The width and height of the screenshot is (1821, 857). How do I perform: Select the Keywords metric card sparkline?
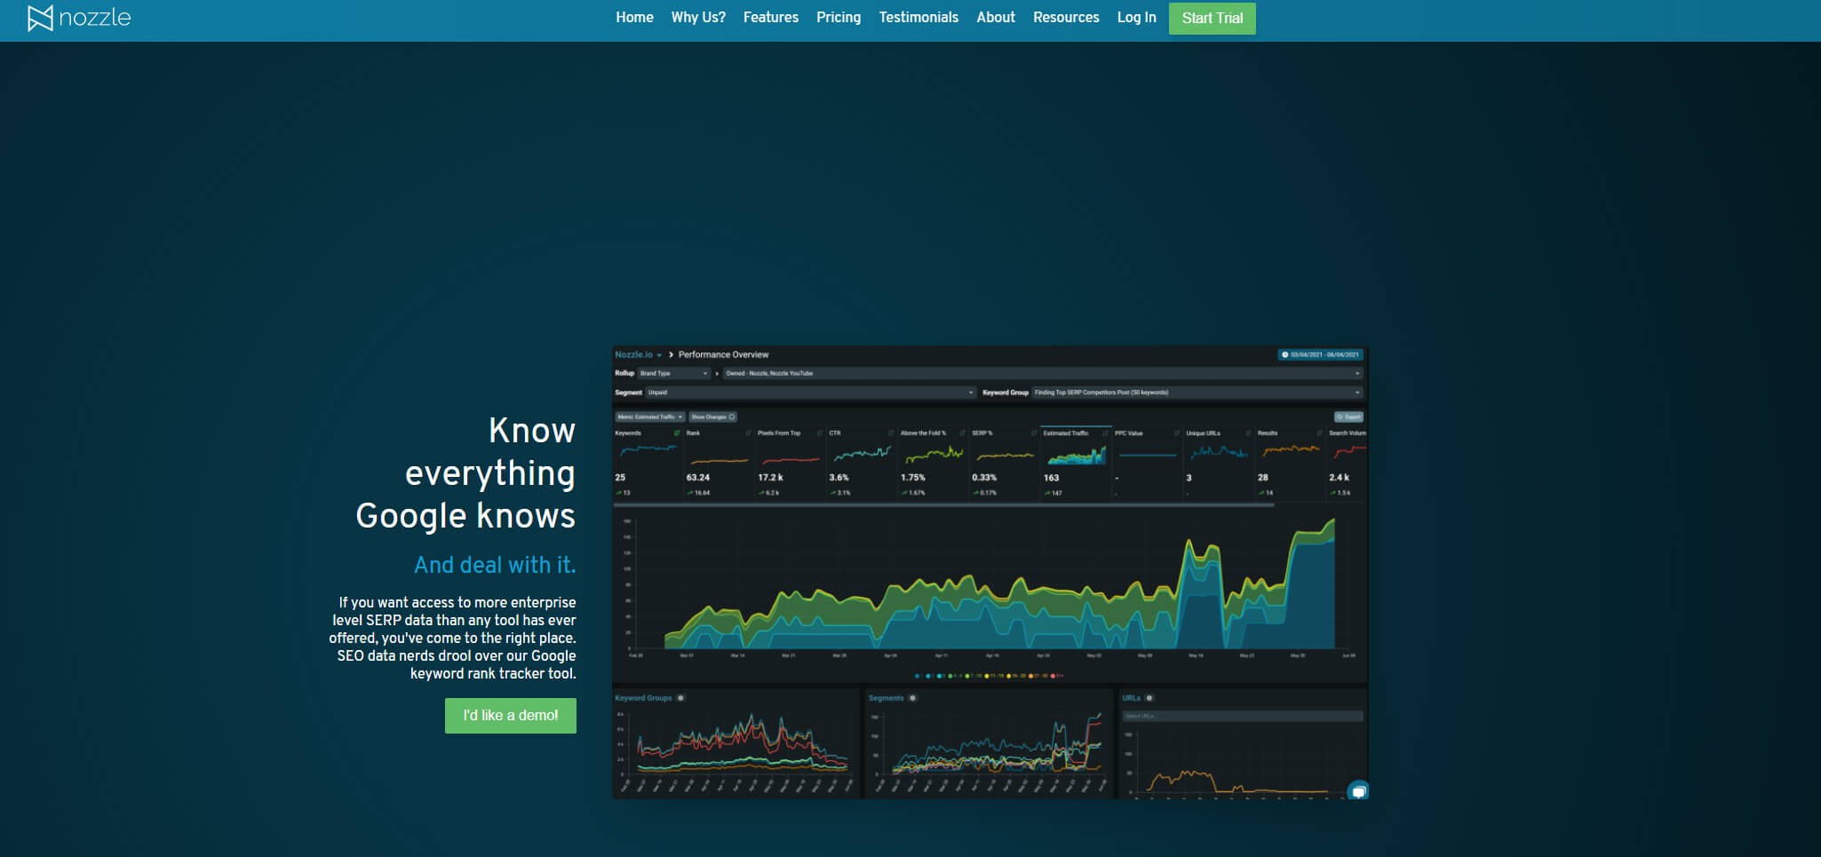tap(647, 451)
